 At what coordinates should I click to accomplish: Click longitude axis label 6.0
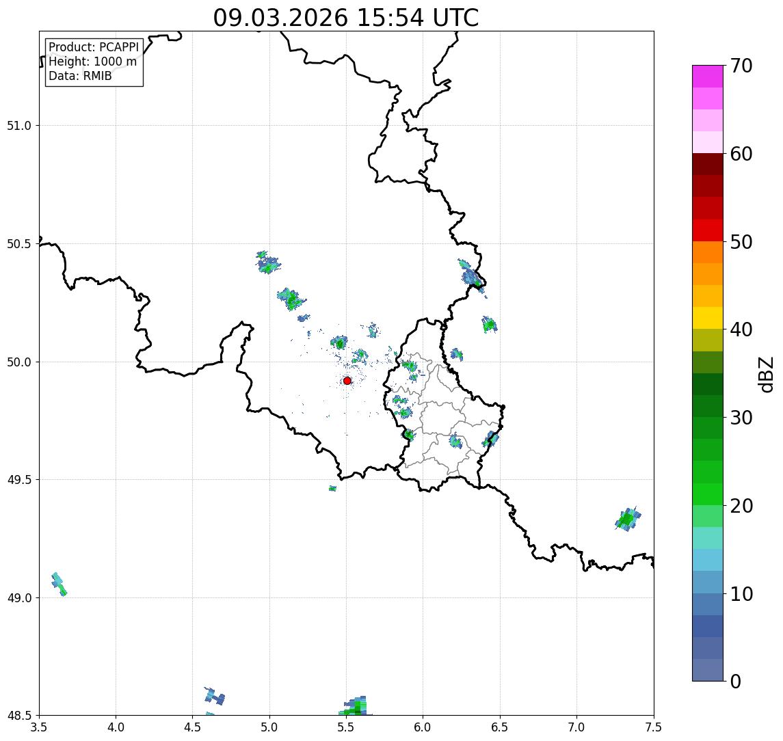pyautogui.click(x=423, y=727)
